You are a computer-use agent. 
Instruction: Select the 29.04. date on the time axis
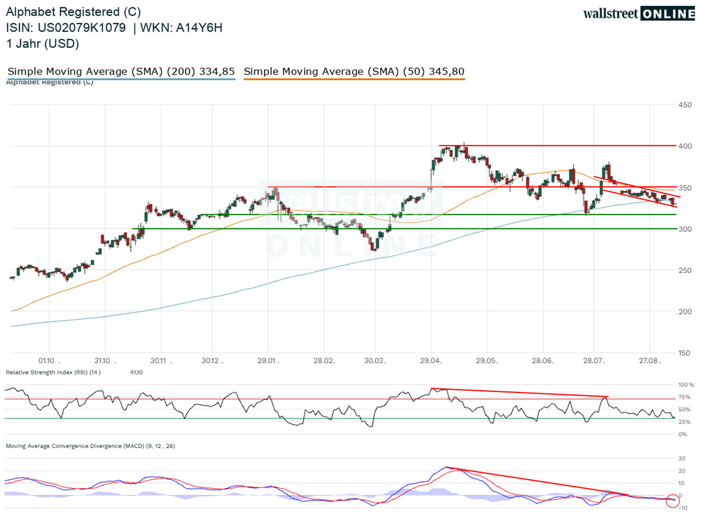point(432,362)
